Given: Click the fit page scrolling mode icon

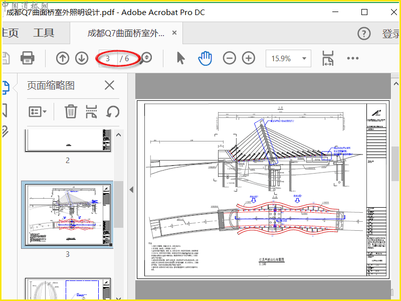Looking at the screenshot, I should 328,58.
